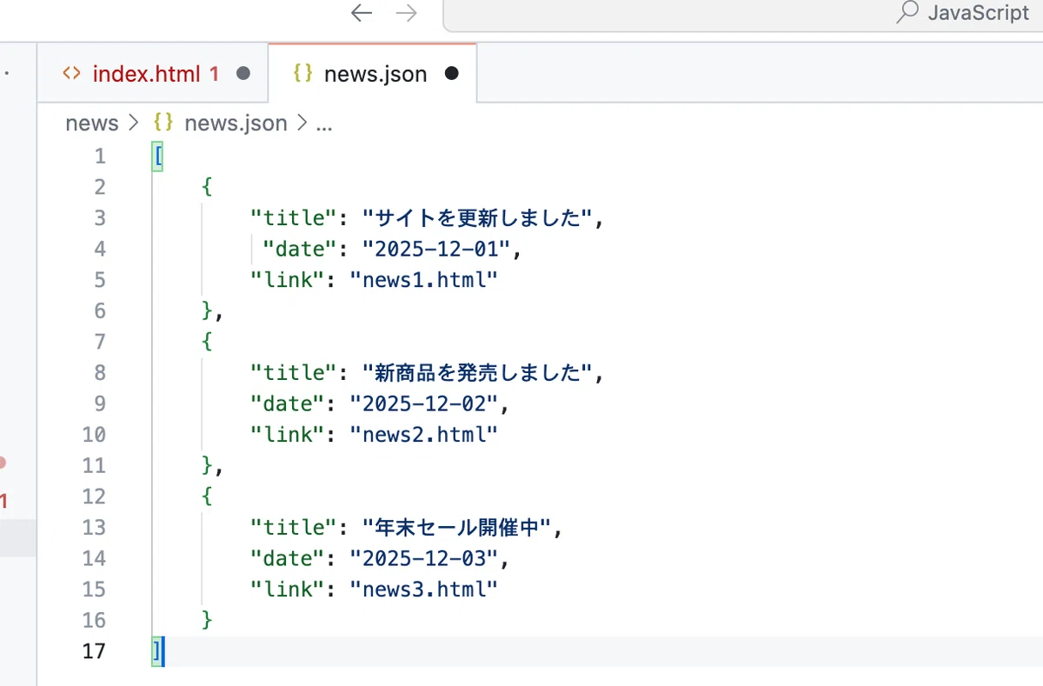The image size is (1043, 686).
Task: Open the JavaScript command search field
Action: [743, 15]
